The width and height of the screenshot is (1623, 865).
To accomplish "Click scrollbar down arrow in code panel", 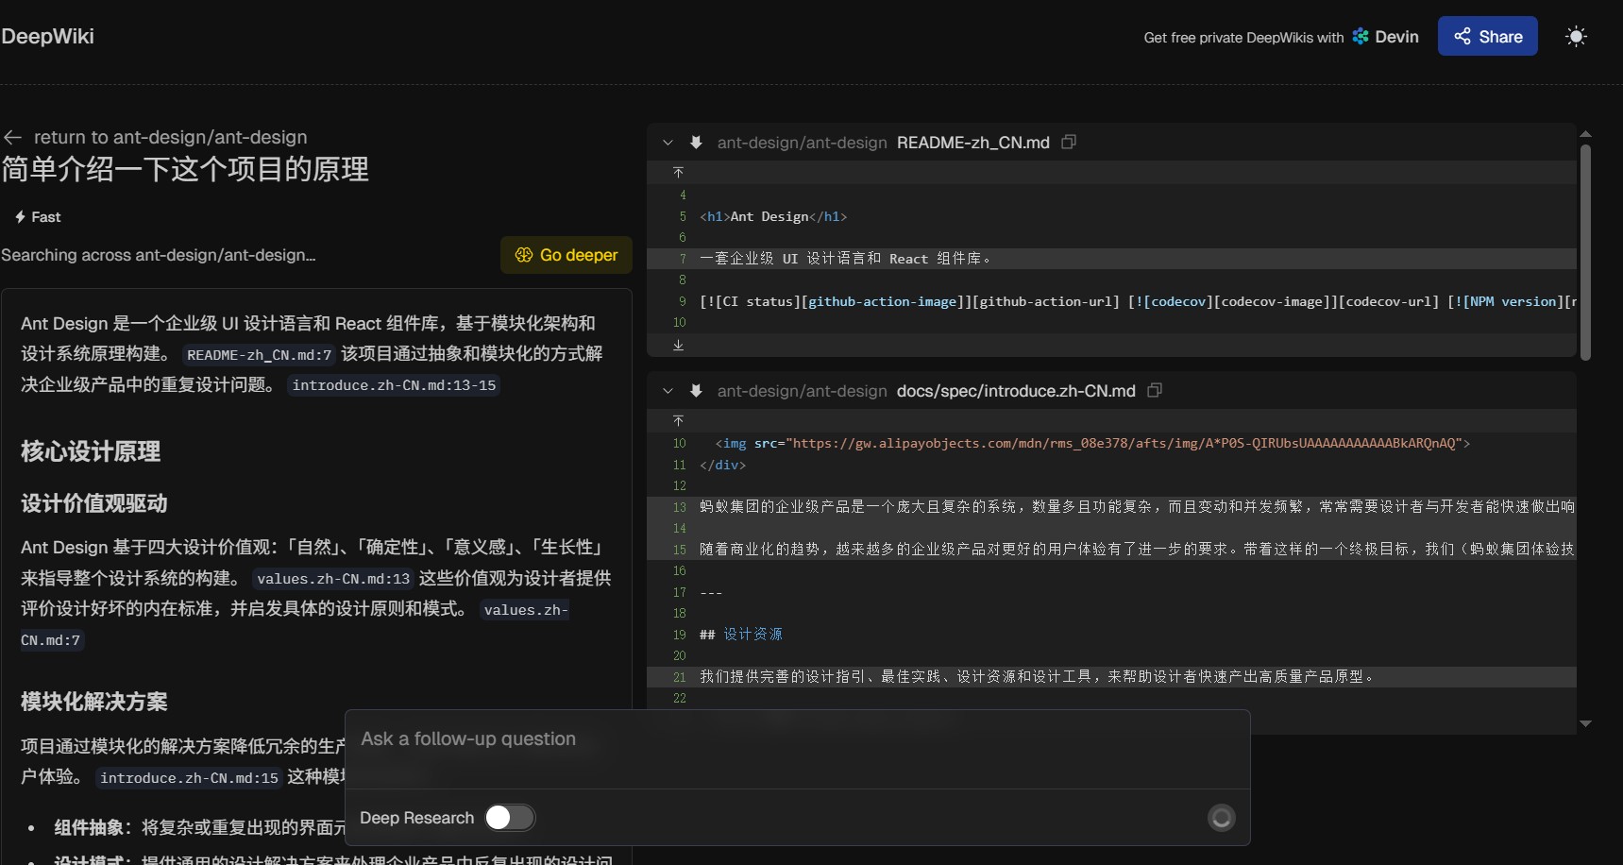I will 1585,723.
